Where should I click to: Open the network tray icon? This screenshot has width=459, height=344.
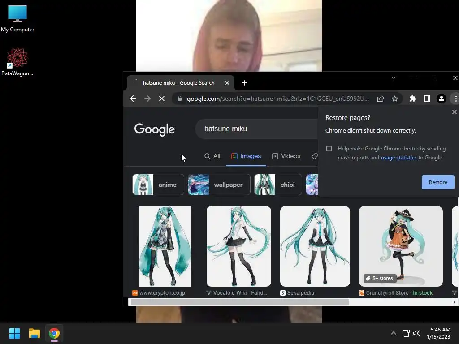(x=406, y=333)
